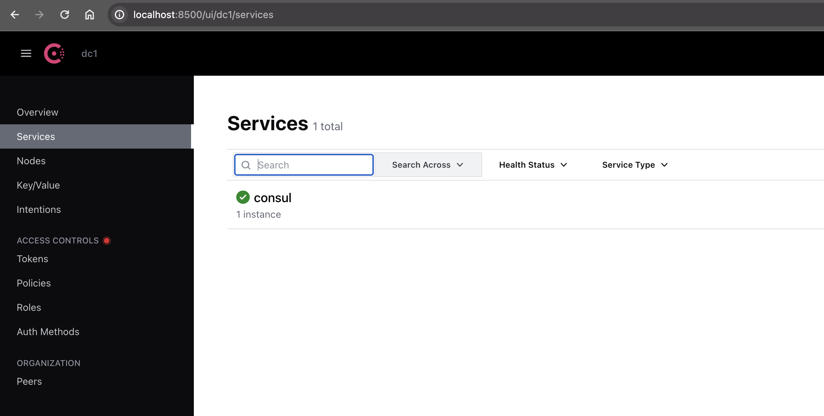Click the browser back arrow
Image resolution: width=824 pixels, height=416 pixels.
14,15
